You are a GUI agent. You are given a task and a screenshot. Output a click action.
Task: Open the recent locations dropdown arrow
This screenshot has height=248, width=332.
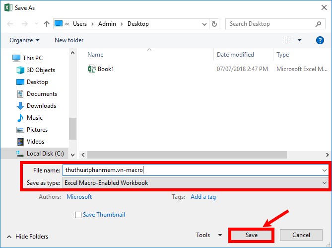click(36, 24)
